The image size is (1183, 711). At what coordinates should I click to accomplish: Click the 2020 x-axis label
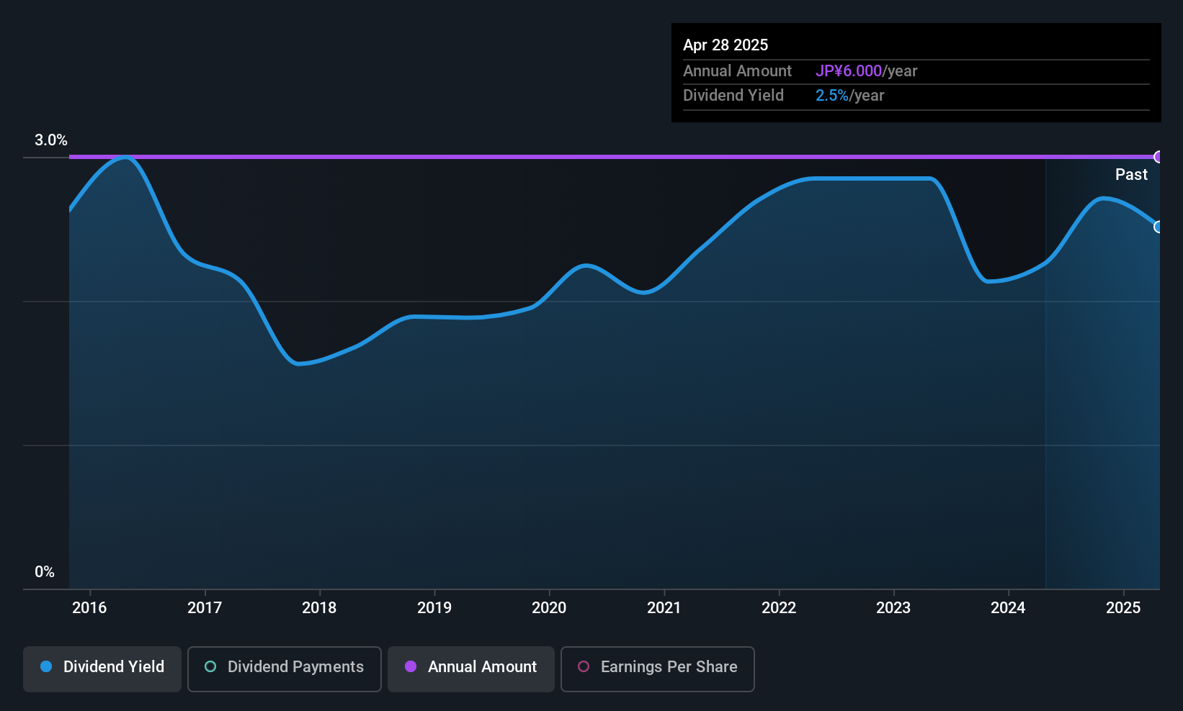pyautogui.click(x=549, y=608)
